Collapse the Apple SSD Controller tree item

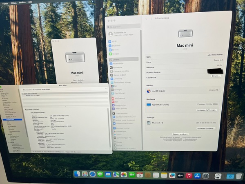click(x=22, y=94)
